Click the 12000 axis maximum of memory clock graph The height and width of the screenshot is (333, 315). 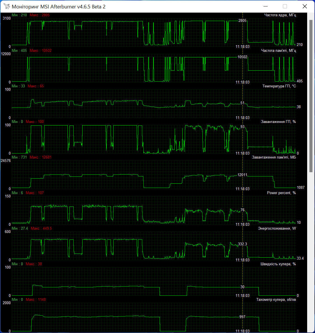(6, 54)
